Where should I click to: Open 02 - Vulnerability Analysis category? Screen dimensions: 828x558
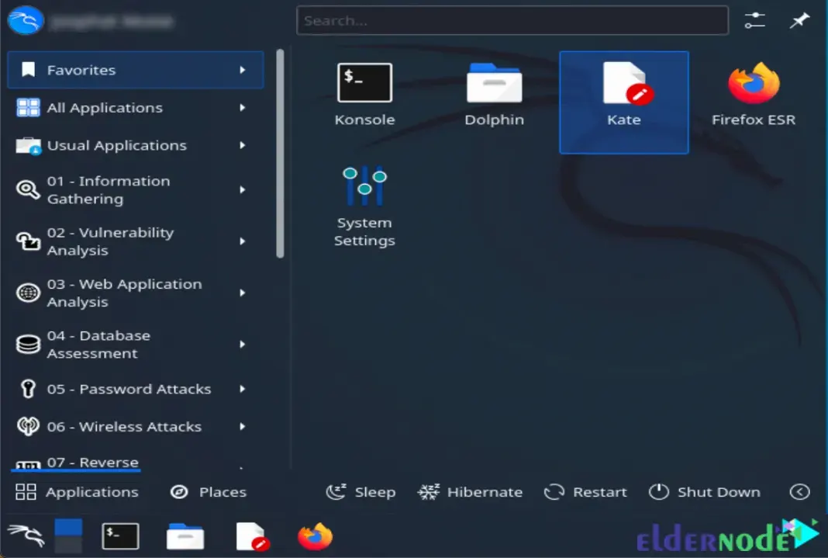(x=136, y=241)
